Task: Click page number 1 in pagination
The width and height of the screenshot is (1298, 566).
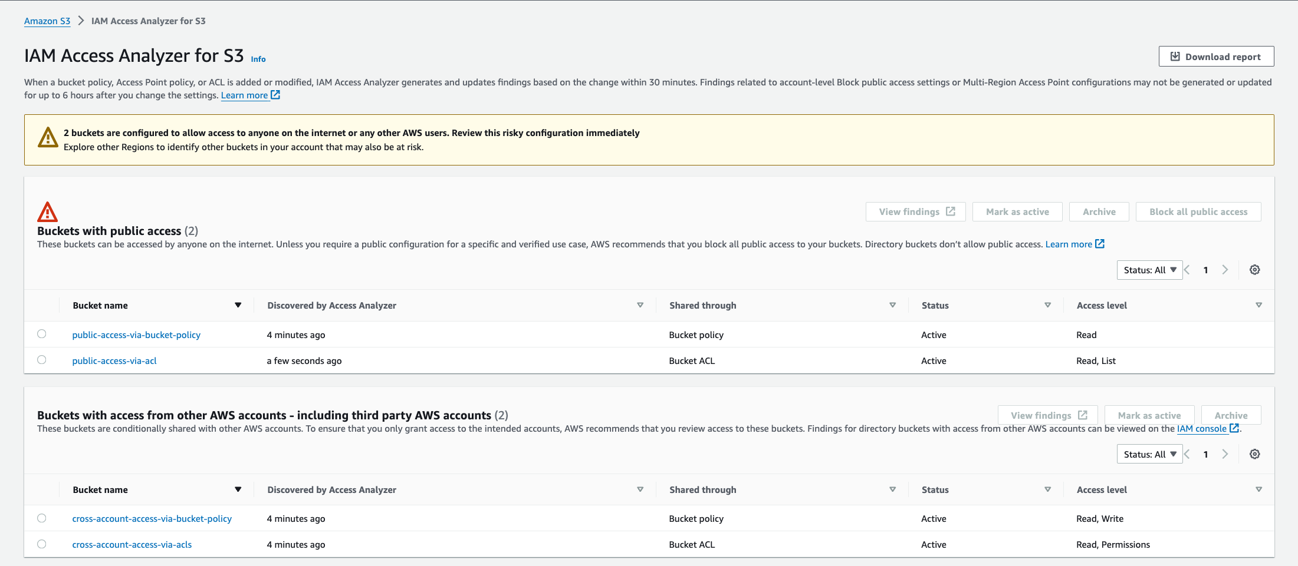Action: 1205,270
